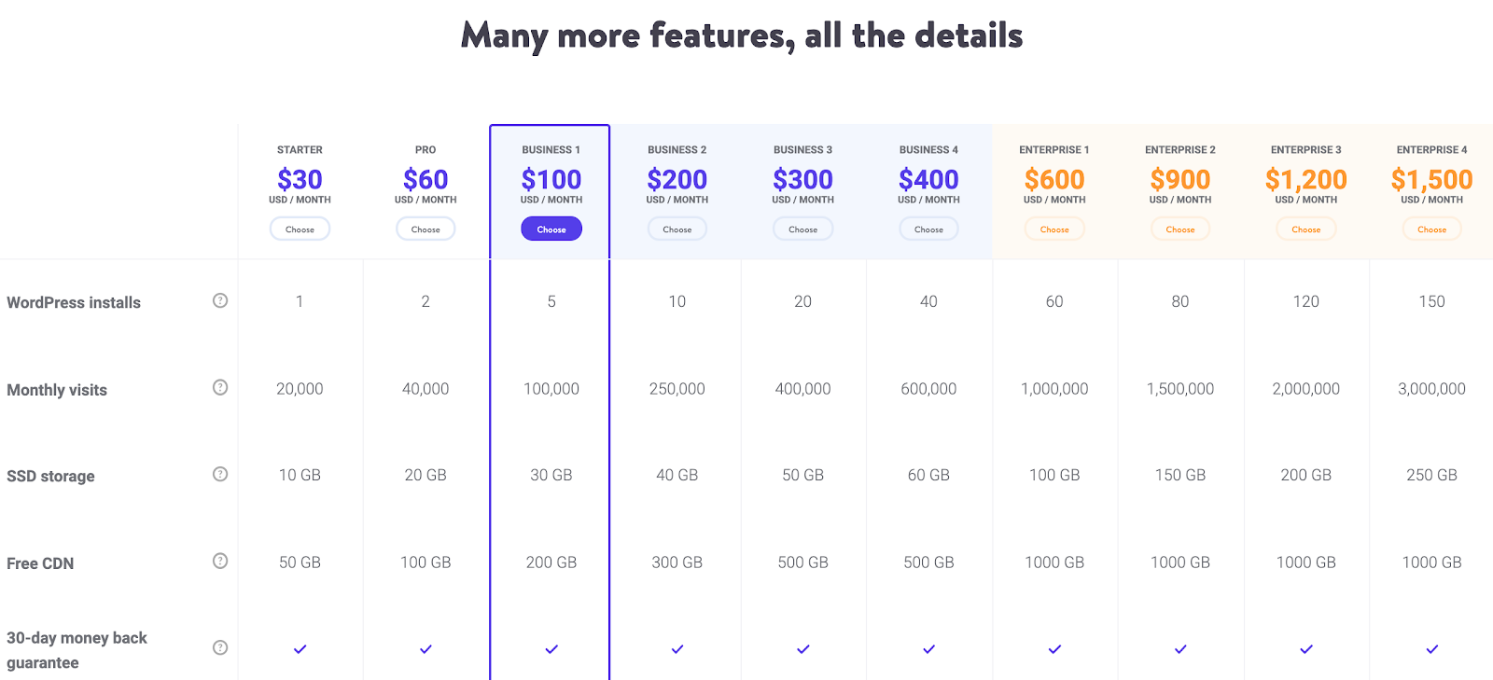Viewport: 1493px width, 680px height.
Task: Select Enterprise 1 orange Choose button
Action: (x=1054, y=229)
